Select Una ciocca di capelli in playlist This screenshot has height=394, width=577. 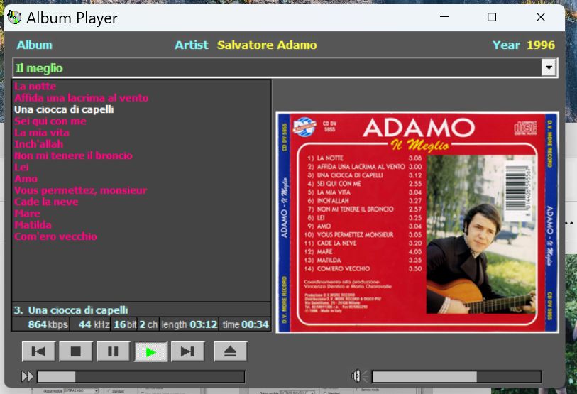coord(64,110)
